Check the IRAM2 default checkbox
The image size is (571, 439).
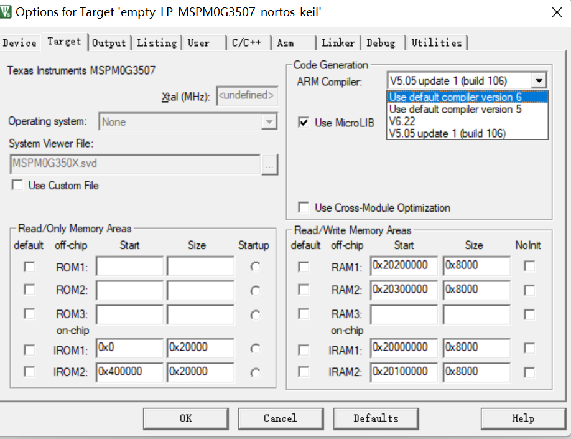pos(304,372)
